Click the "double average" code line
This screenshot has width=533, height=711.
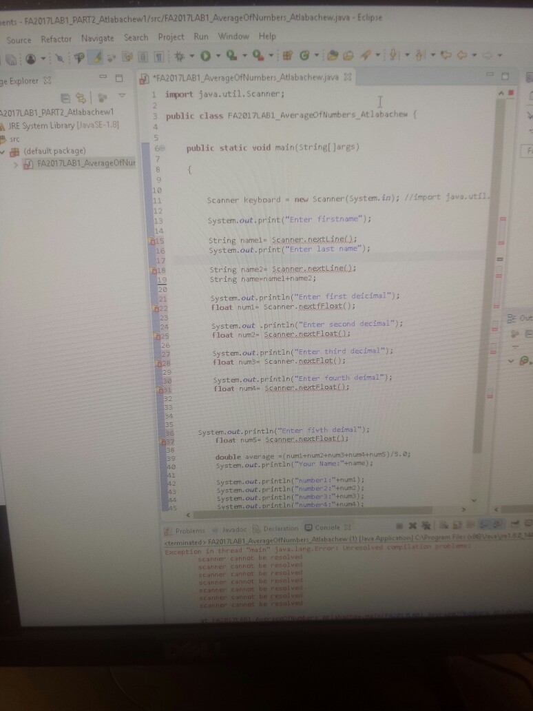click(x=313, y=455)
